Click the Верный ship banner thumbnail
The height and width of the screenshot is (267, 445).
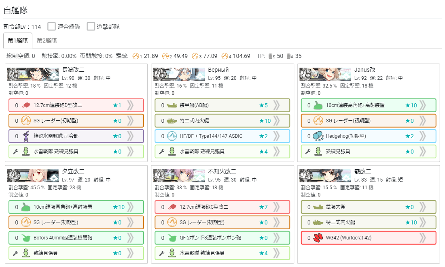tap(179, 74)
